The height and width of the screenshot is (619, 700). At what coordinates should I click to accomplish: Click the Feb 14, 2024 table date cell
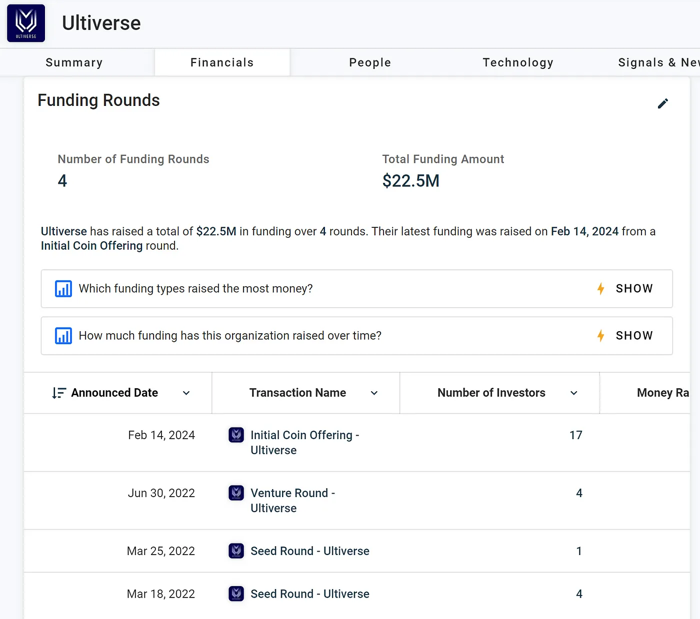[x=161, y=435]
